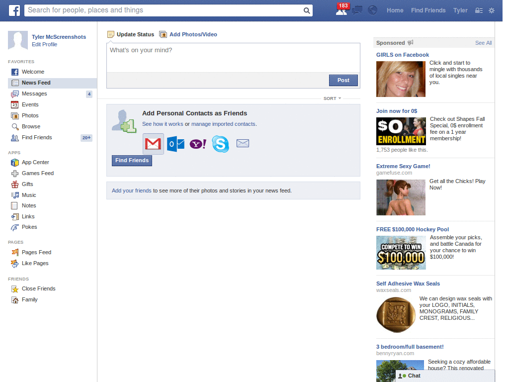The image size is (509, 382).
Task: Click the Family house icon
Action: coord(15,300)
